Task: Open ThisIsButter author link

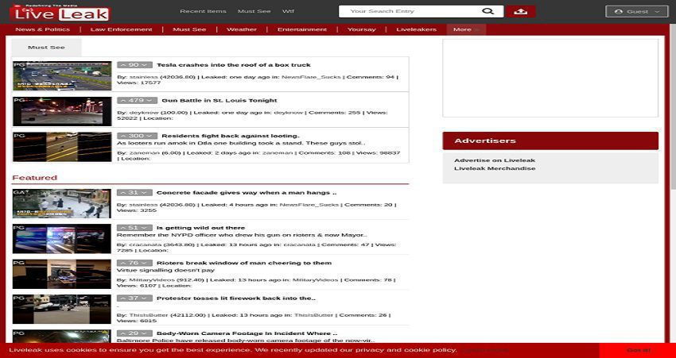Action: tap(149, 315)
